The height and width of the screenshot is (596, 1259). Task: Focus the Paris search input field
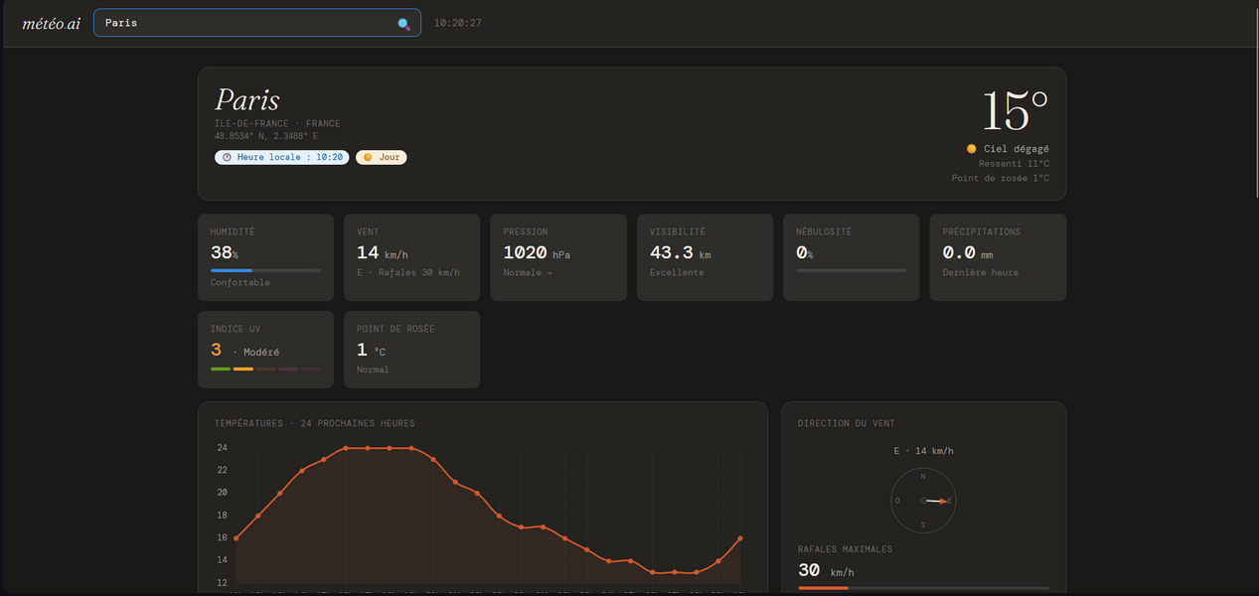click(x=257, y=23)
